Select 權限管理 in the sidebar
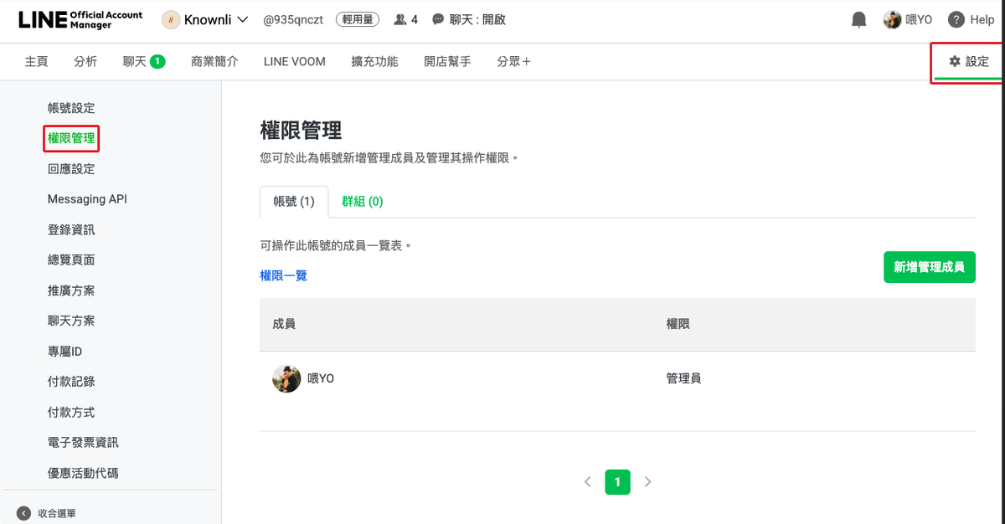Viewport: 1005px width, 524px height. (x=71, y=138)
